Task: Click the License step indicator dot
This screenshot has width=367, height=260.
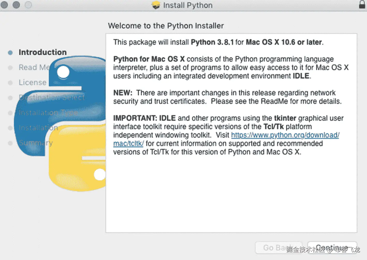Action: pos(10,83)
